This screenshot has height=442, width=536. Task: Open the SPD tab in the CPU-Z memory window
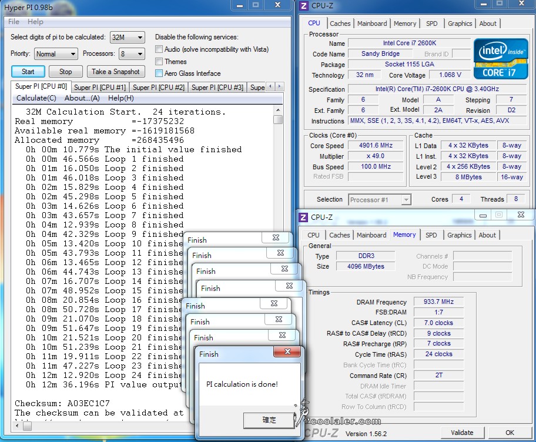431,235
